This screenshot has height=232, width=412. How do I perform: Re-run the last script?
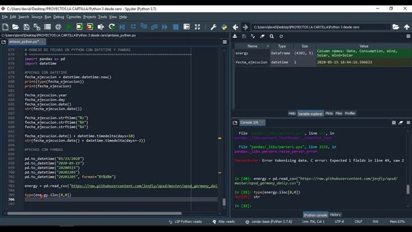[111, 27]
